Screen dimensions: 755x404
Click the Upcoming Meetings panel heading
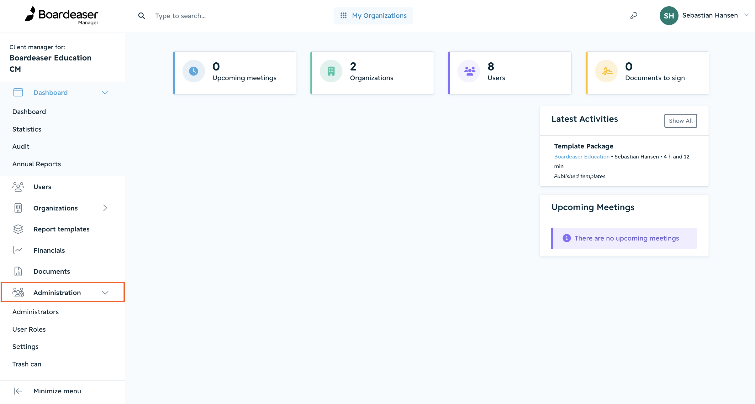pyautogui.click(x=593, y=207)
